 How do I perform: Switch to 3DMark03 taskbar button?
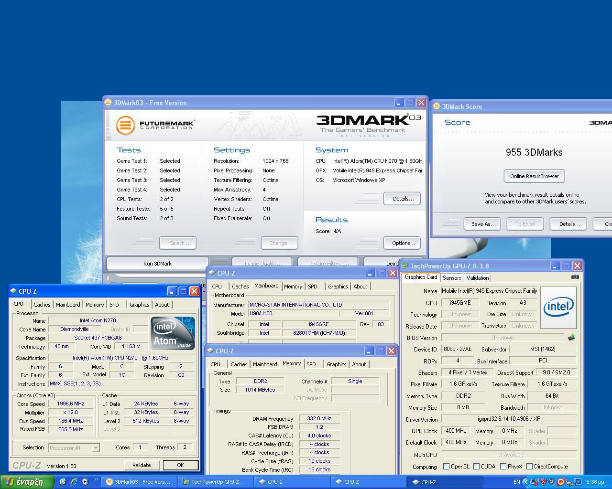pos(139,482)
